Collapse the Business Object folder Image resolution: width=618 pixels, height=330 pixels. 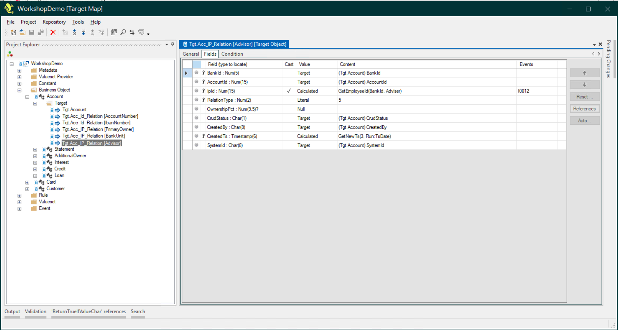19,90
